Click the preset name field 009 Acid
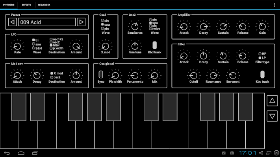The width and height of the screenshot is (280, 157). pos(47,22)
